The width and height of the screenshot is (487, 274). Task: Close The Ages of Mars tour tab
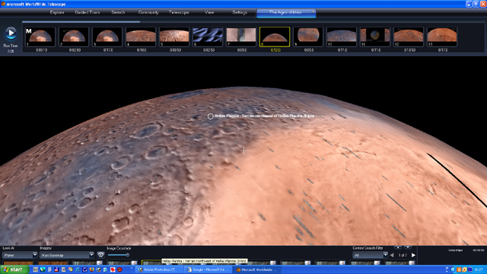[313, 11]
